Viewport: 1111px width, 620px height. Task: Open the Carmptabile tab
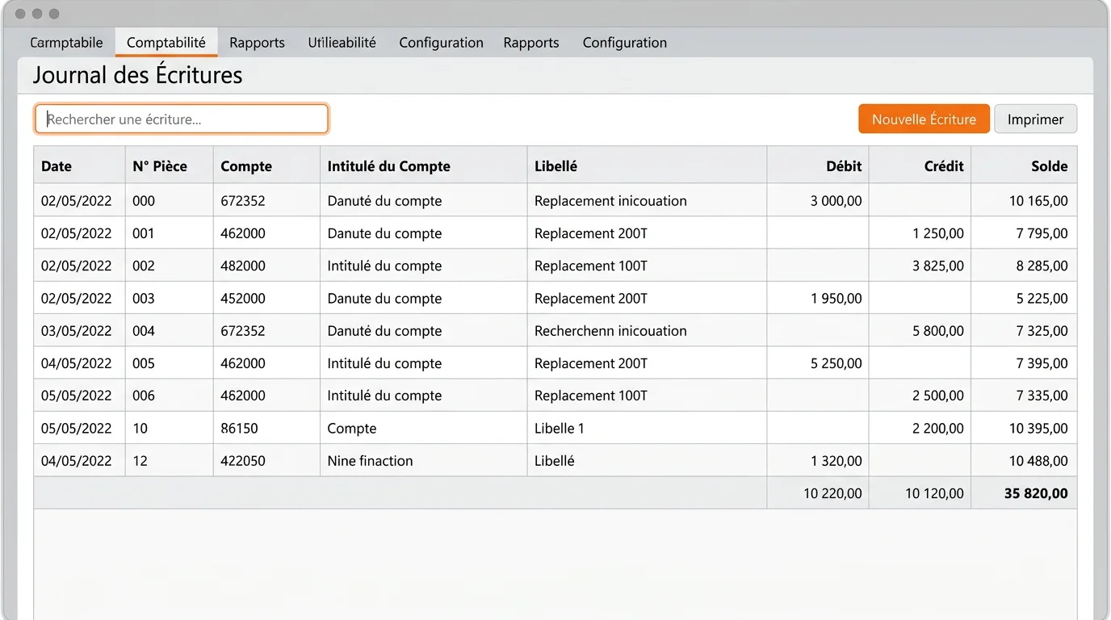[x=66, y=43]
